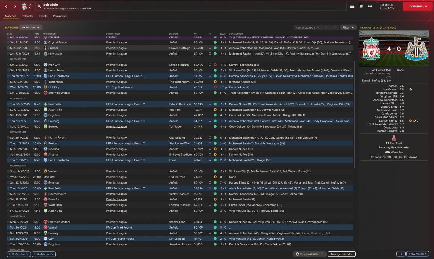This screenshot has height=259, width=434.
Task: Click Arrange Friendly button
Action: (x=342, y=254)
